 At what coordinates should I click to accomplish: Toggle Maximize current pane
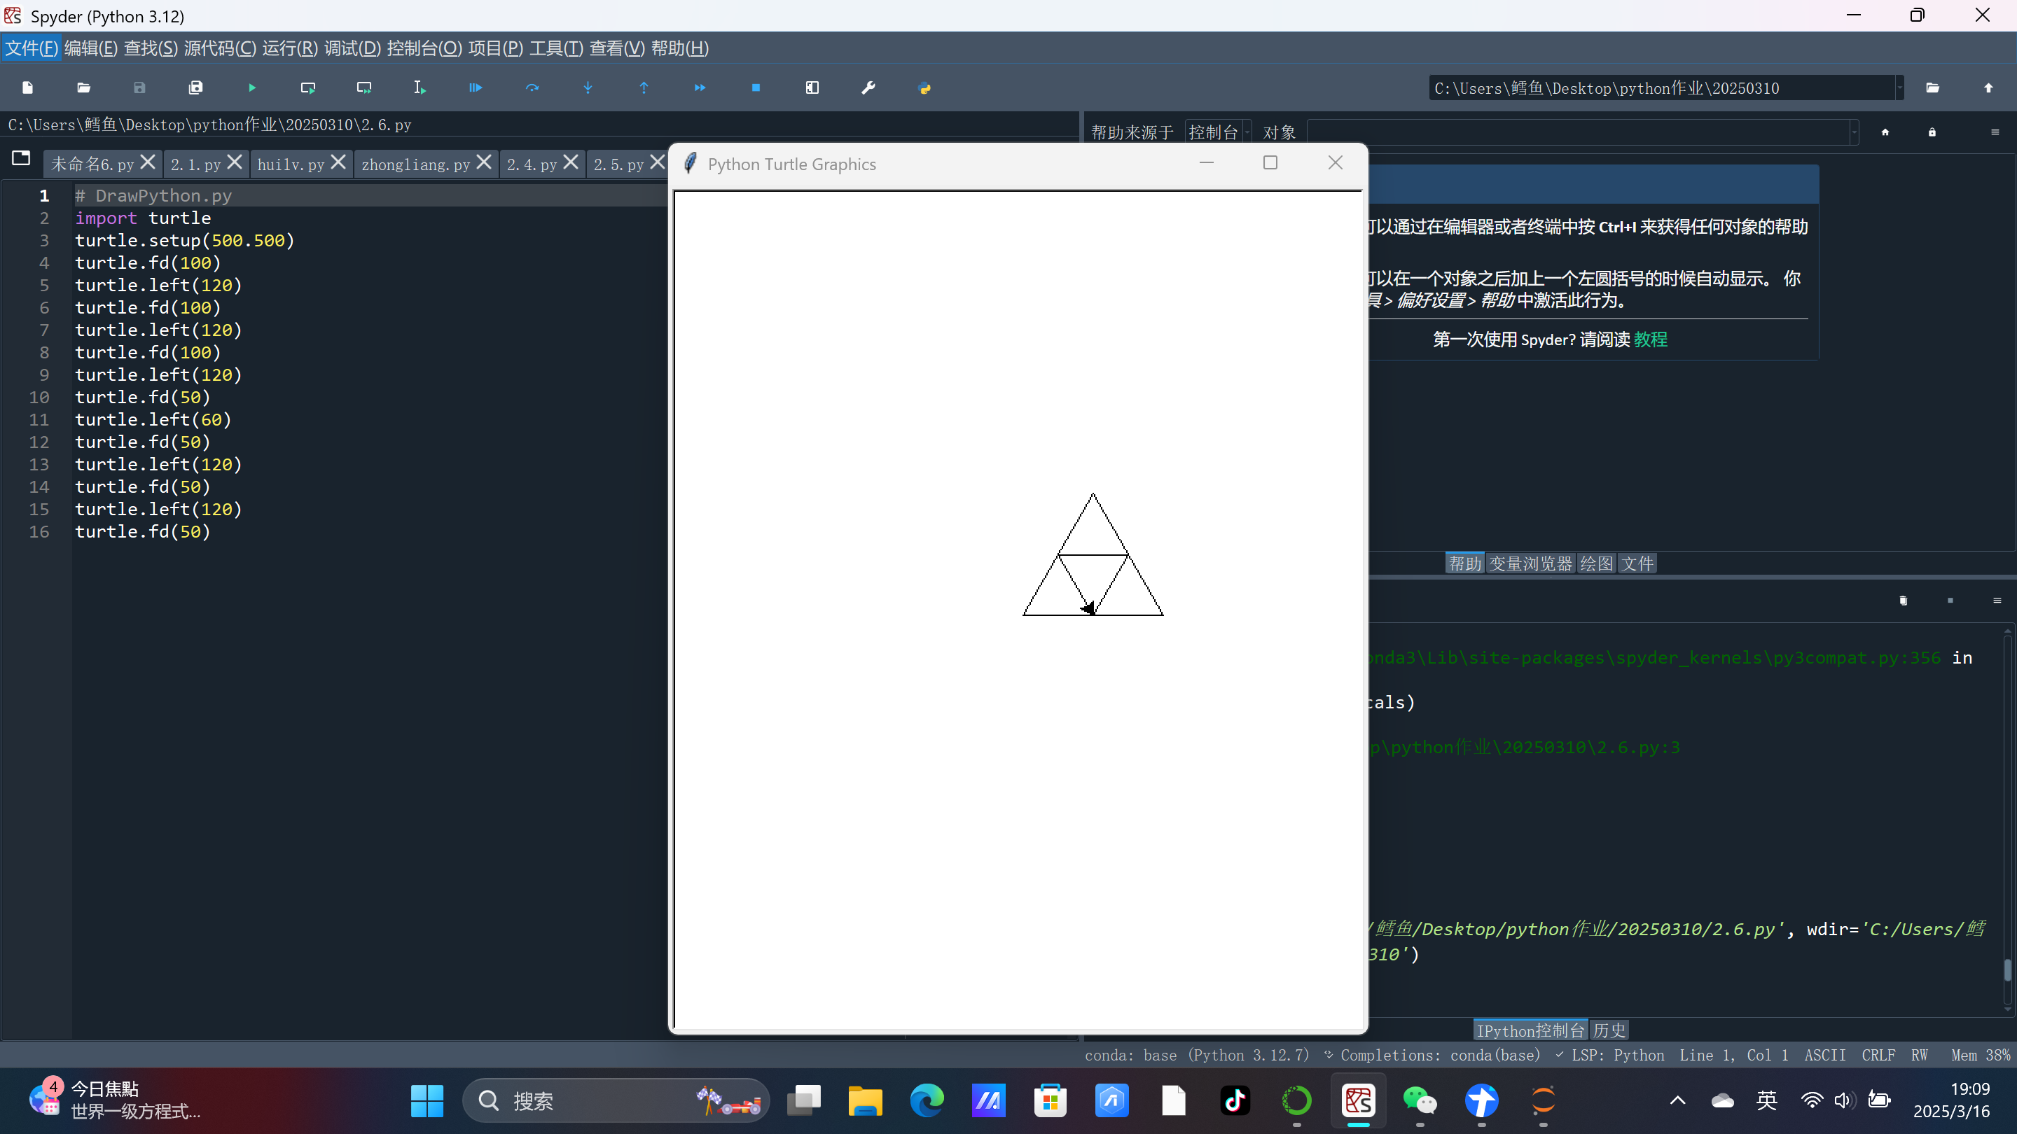pos(812,87)
